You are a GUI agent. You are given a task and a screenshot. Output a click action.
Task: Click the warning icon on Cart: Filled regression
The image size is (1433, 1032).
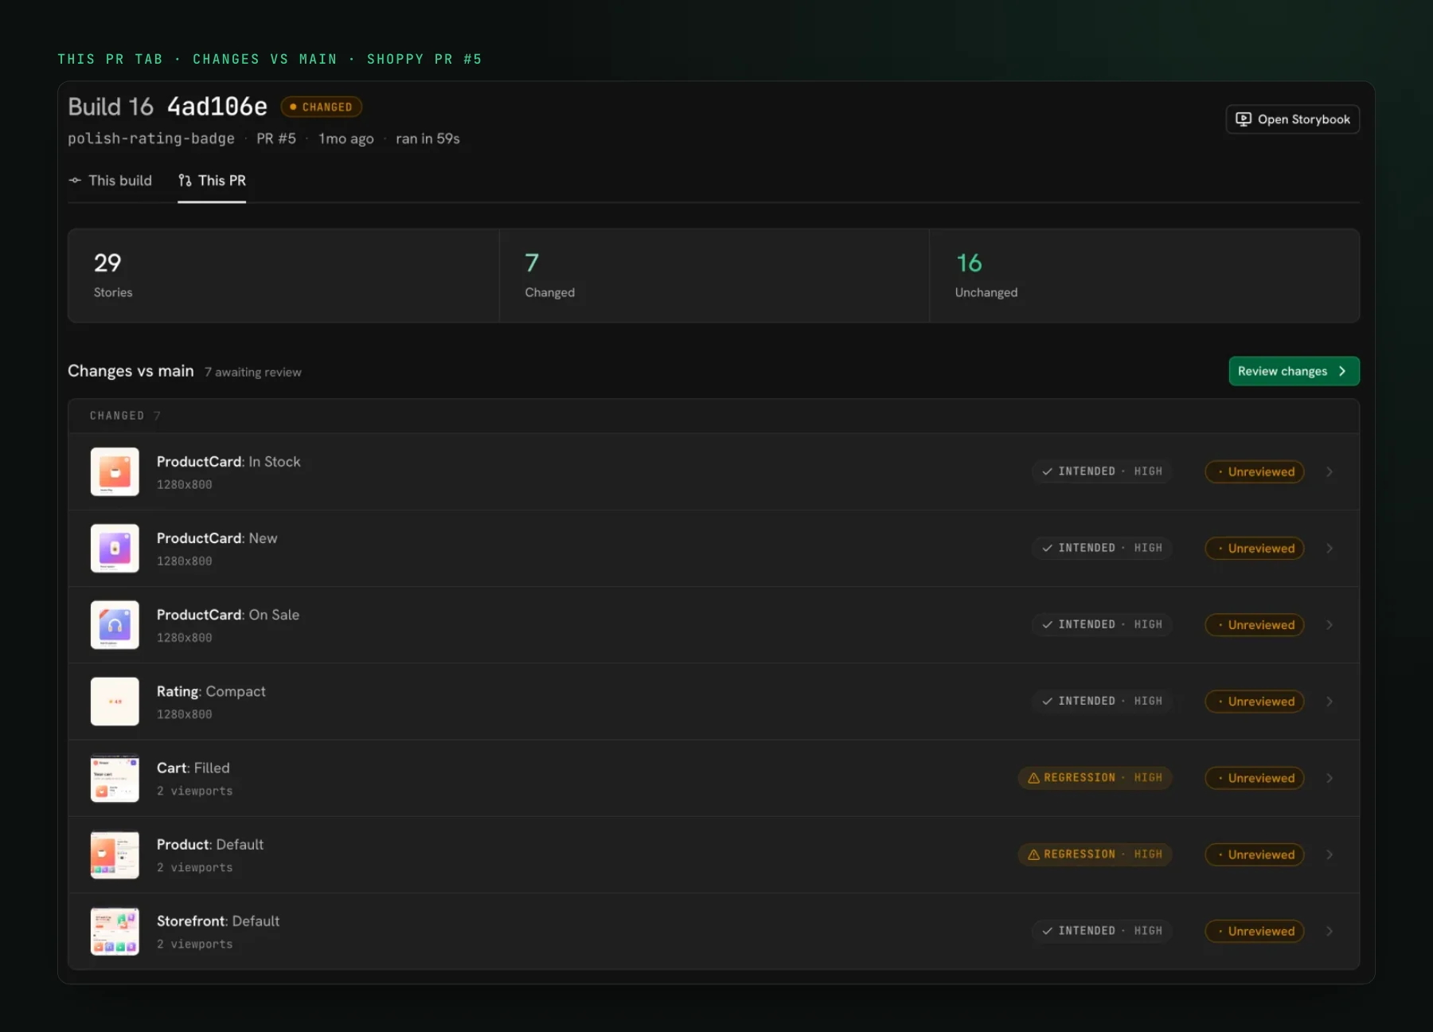(x=1033, y=778)
